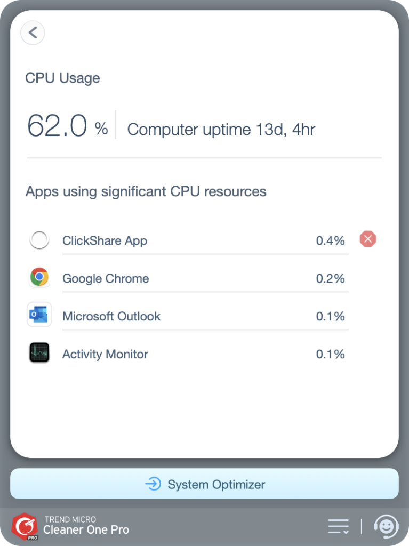Click the Computer uptime text
This screenshot has width=409, height=546.
point(221,130)
